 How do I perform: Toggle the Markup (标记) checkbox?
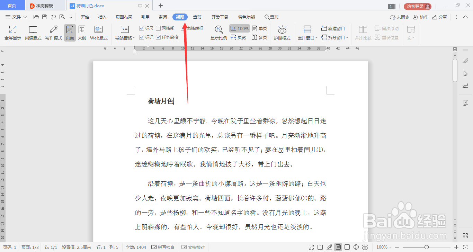[x=142, y=37]
